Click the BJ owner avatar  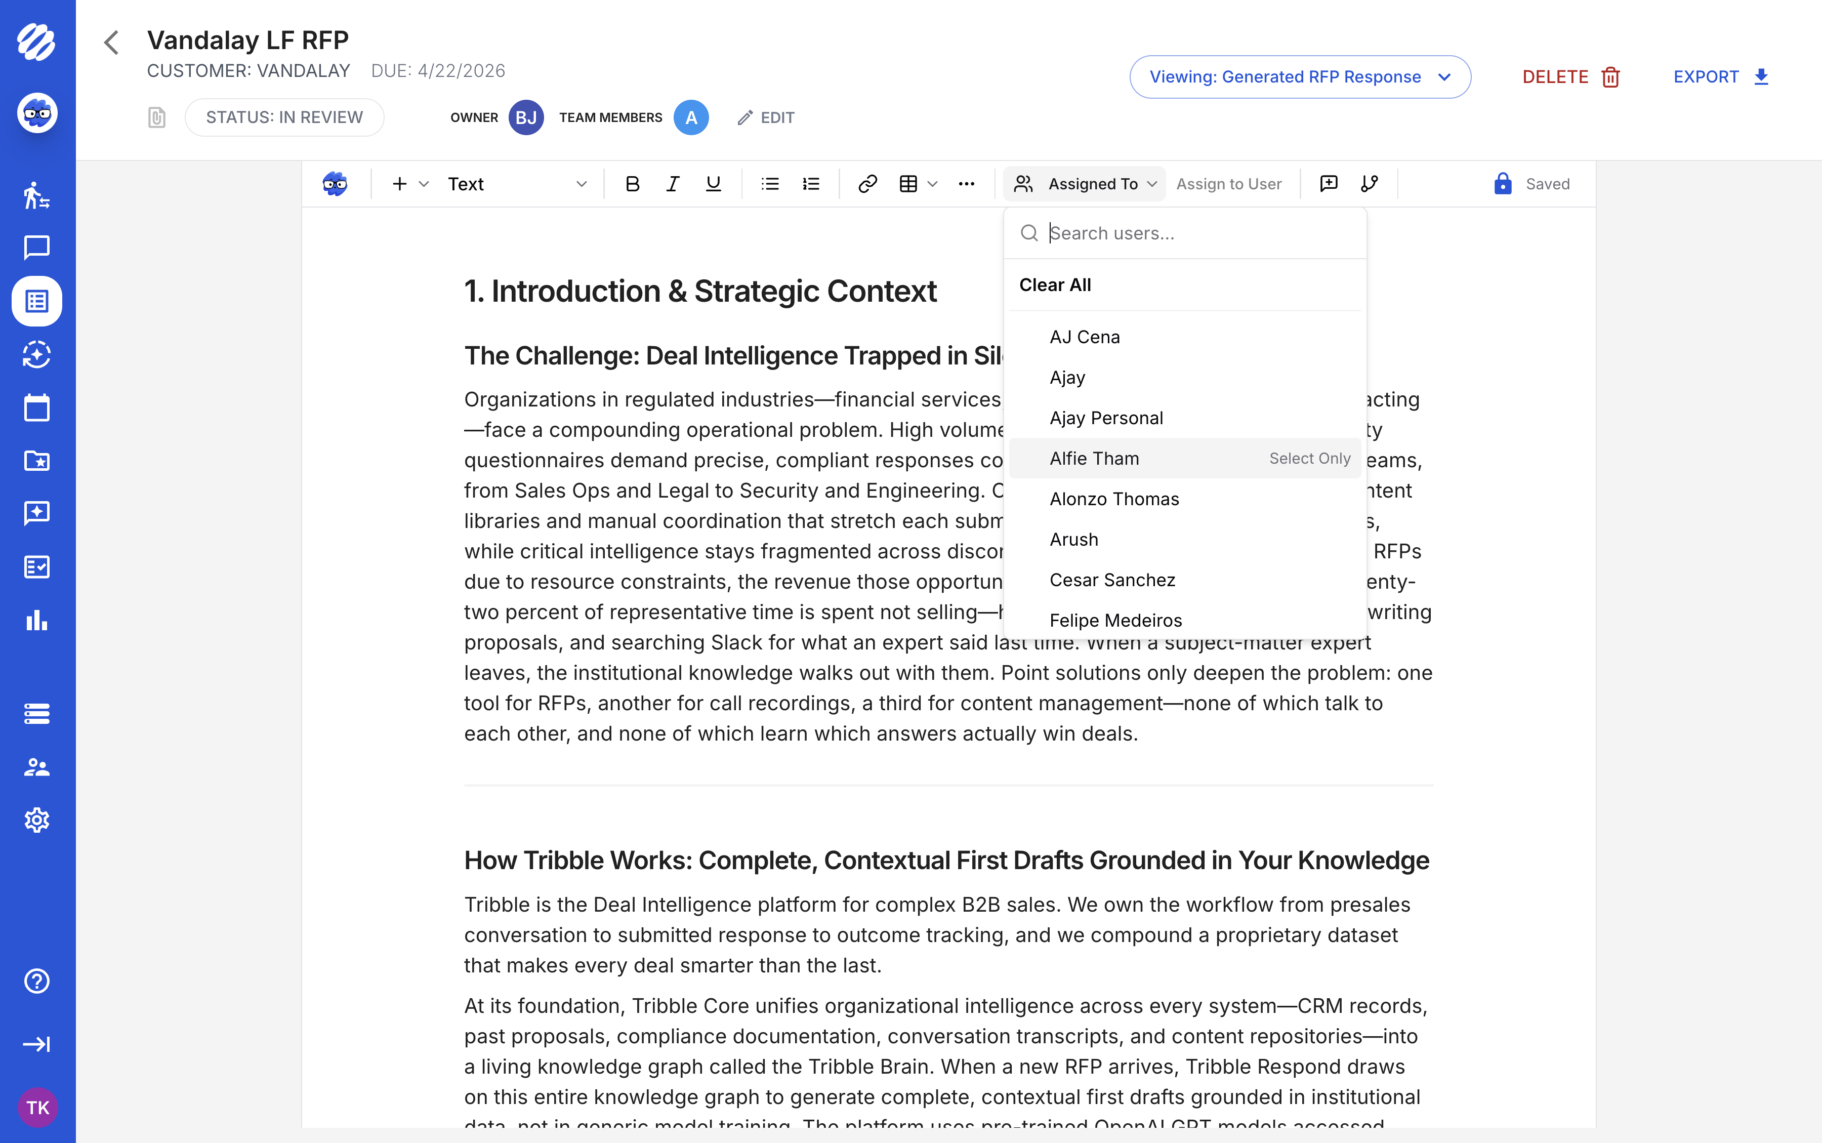(526, 118)
